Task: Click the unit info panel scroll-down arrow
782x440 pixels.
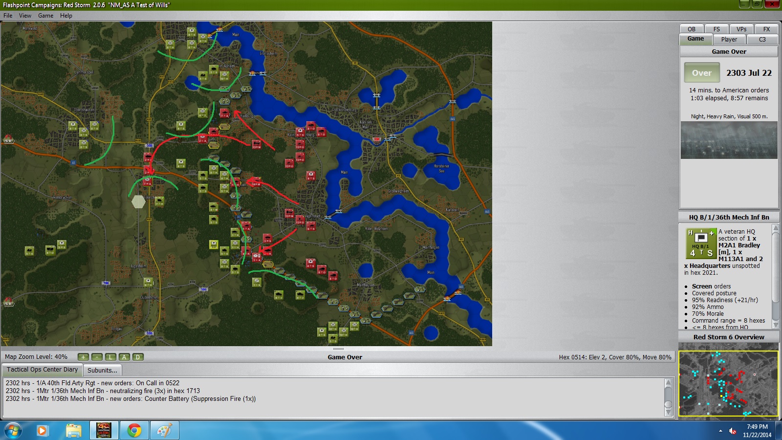Action: [775, 325]
